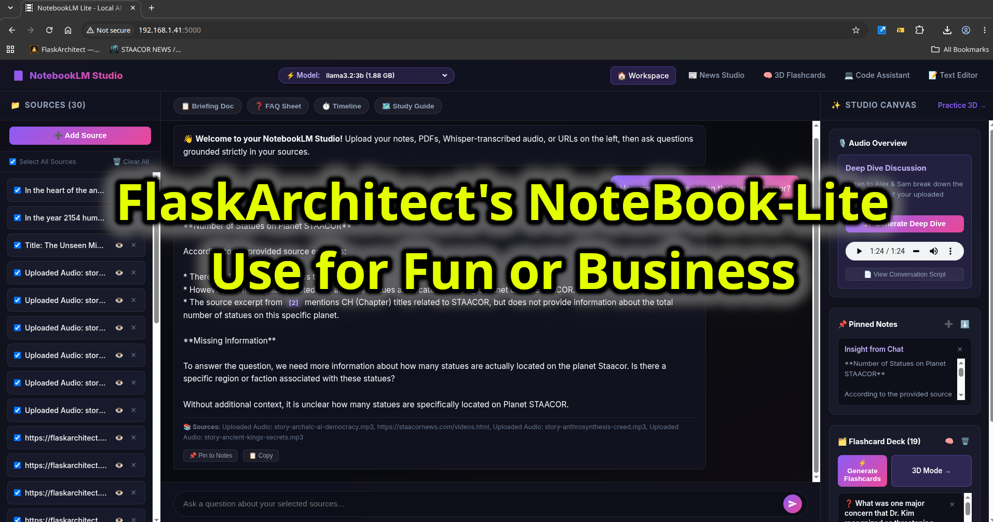Open Chrome three-dot menu
The height and width of the screenshot is (522, 993).
(984, 30)
